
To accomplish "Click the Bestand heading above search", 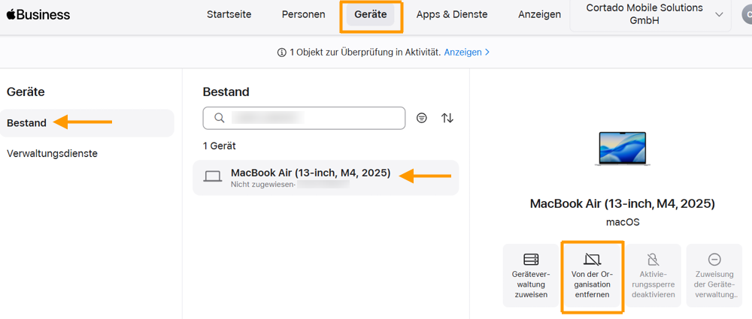I will 226,92.
